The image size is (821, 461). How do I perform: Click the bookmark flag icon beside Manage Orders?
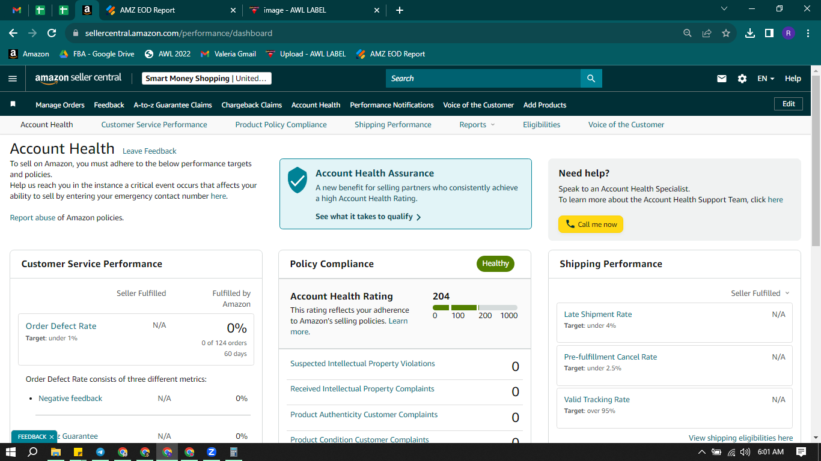(13, 104)
